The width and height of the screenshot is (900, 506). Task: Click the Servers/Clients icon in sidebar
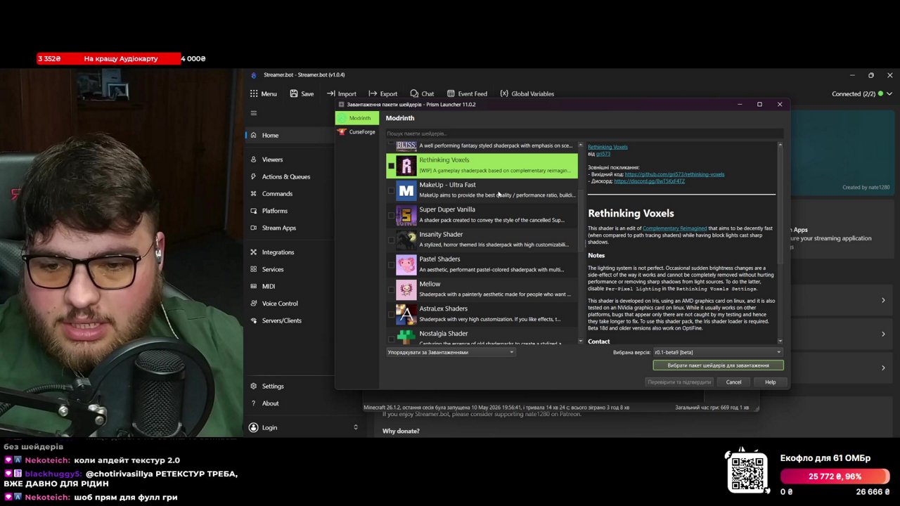254,320
